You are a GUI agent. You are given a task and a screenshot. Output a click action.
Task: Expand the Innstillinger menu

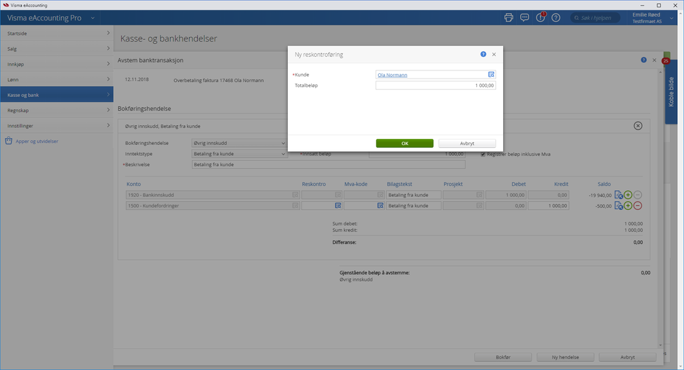57,125
